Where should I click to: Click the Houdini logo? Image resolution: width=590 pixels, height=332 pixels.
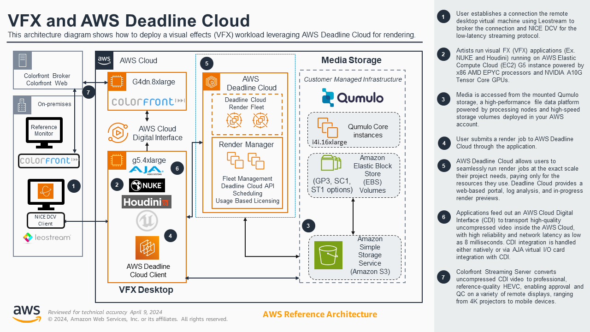[147, 202]
